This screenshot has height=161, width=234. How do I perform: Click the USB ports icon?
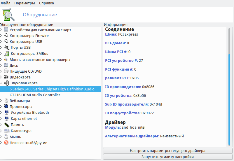pos(6,48)
